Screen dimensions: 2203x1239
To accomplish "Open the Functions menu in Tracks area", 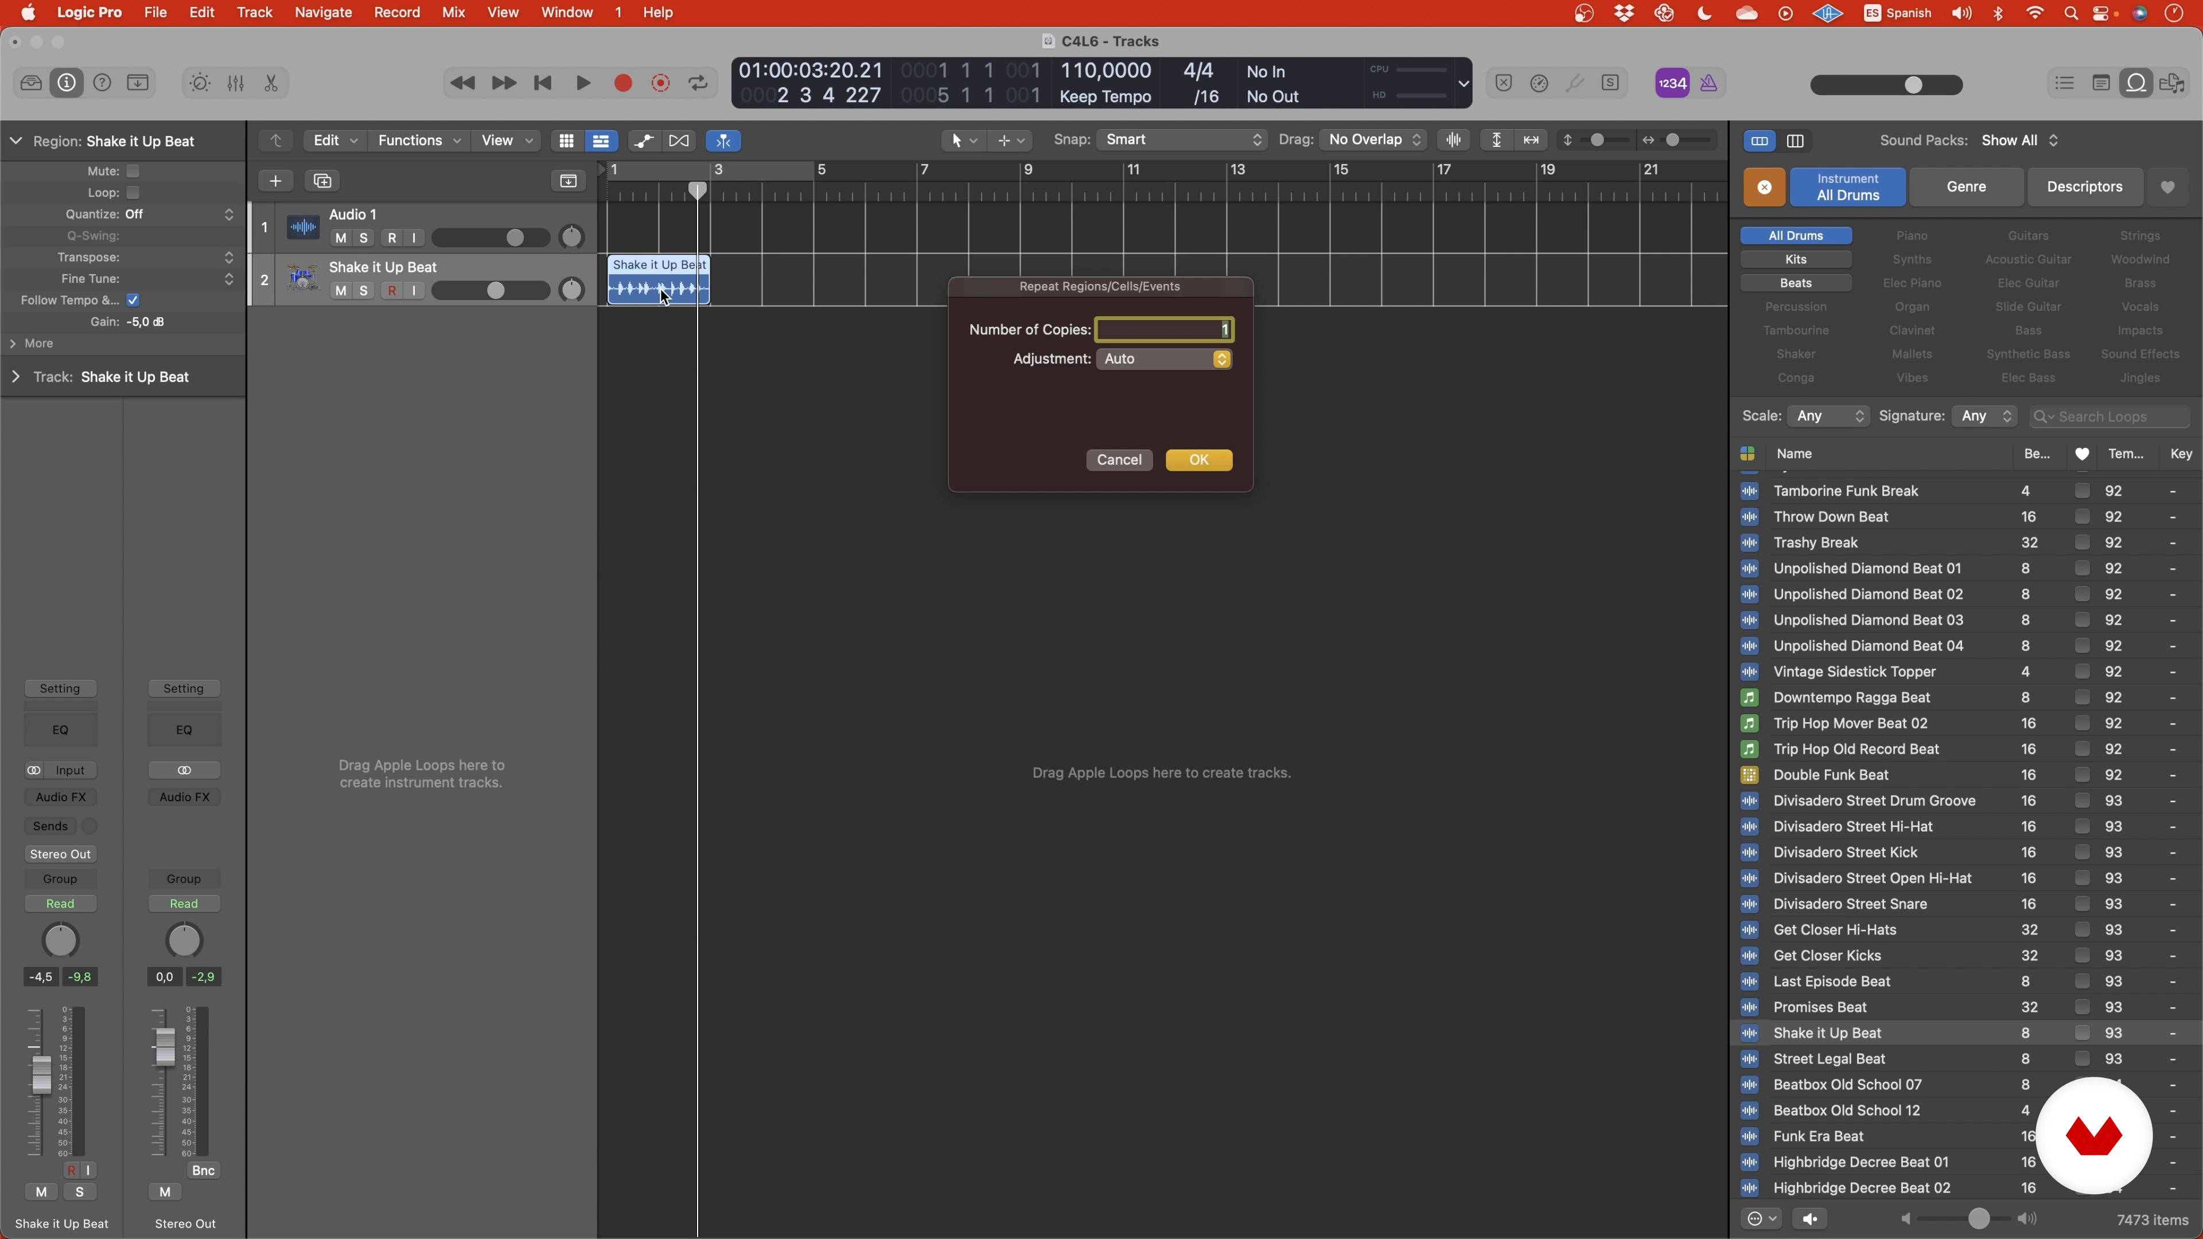I will (419, 140).
